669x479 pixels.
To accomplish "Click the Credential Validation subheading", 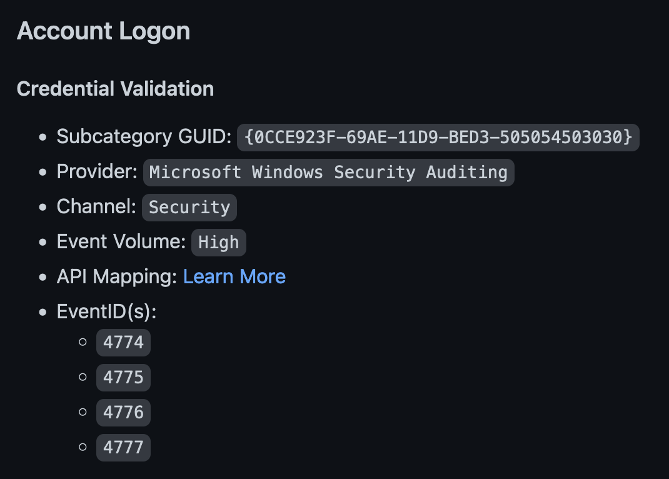I will (115, 89).
